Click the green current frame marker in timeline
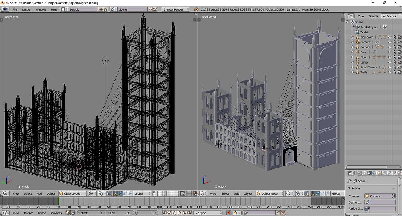The image size is (402, 216). coord(59,201)
